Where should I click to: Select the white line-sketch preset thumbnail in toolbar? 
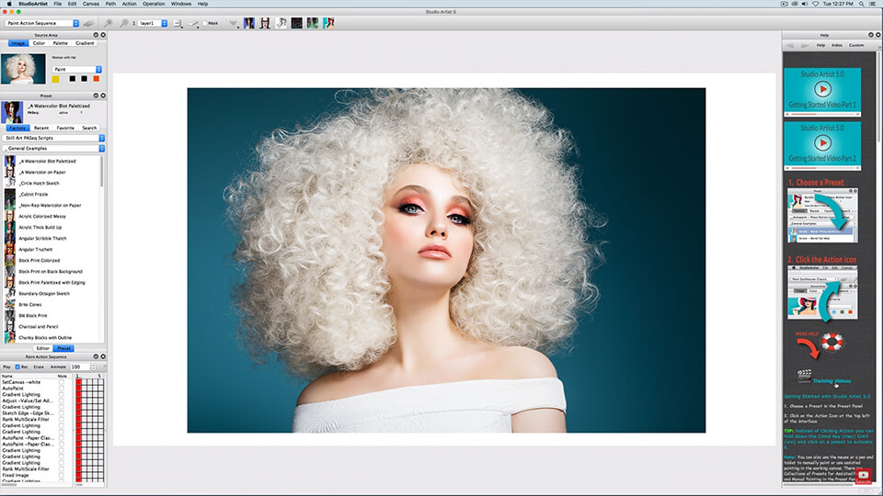(x=281, y=22)
